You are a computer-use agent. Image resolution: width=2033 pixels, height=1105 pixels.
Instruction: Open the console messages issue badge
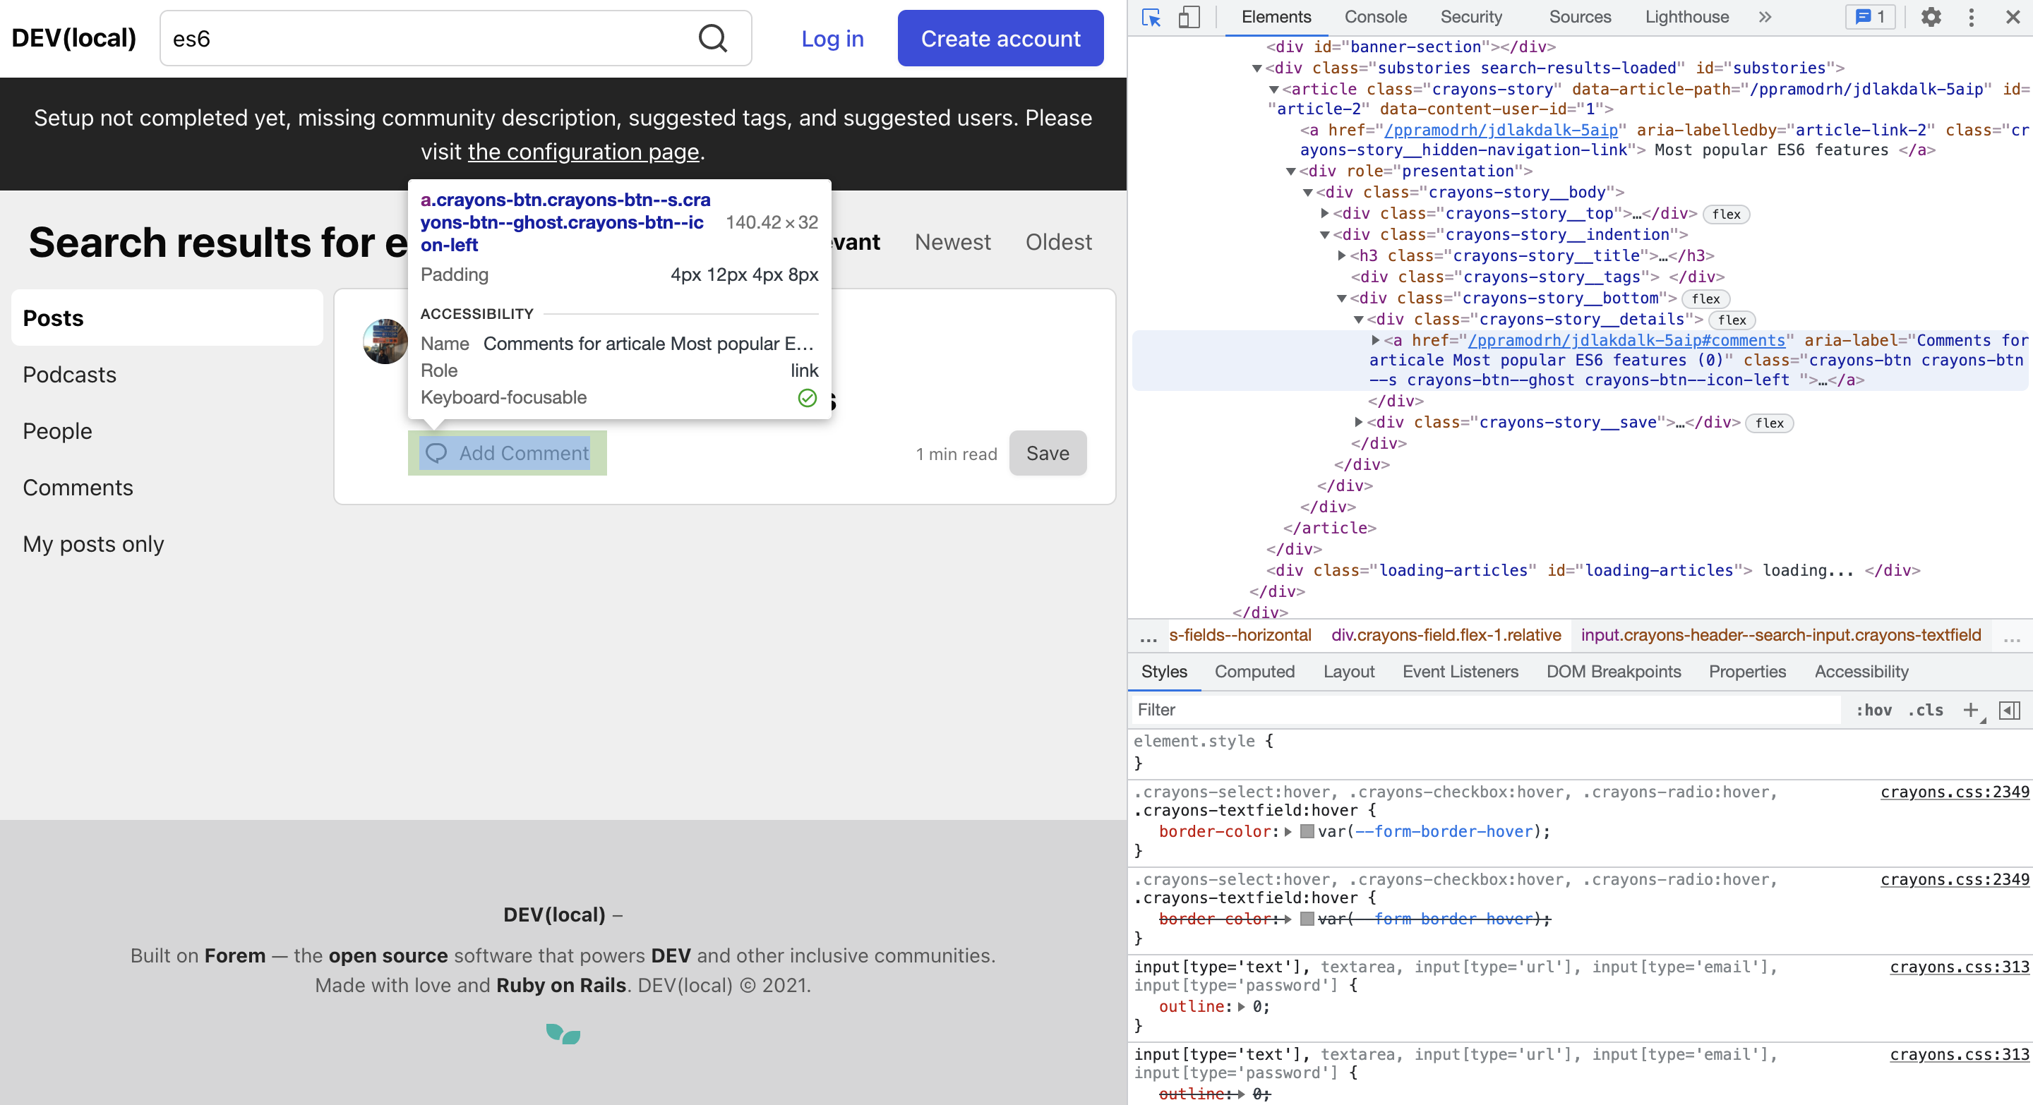tap(1871, 18)
